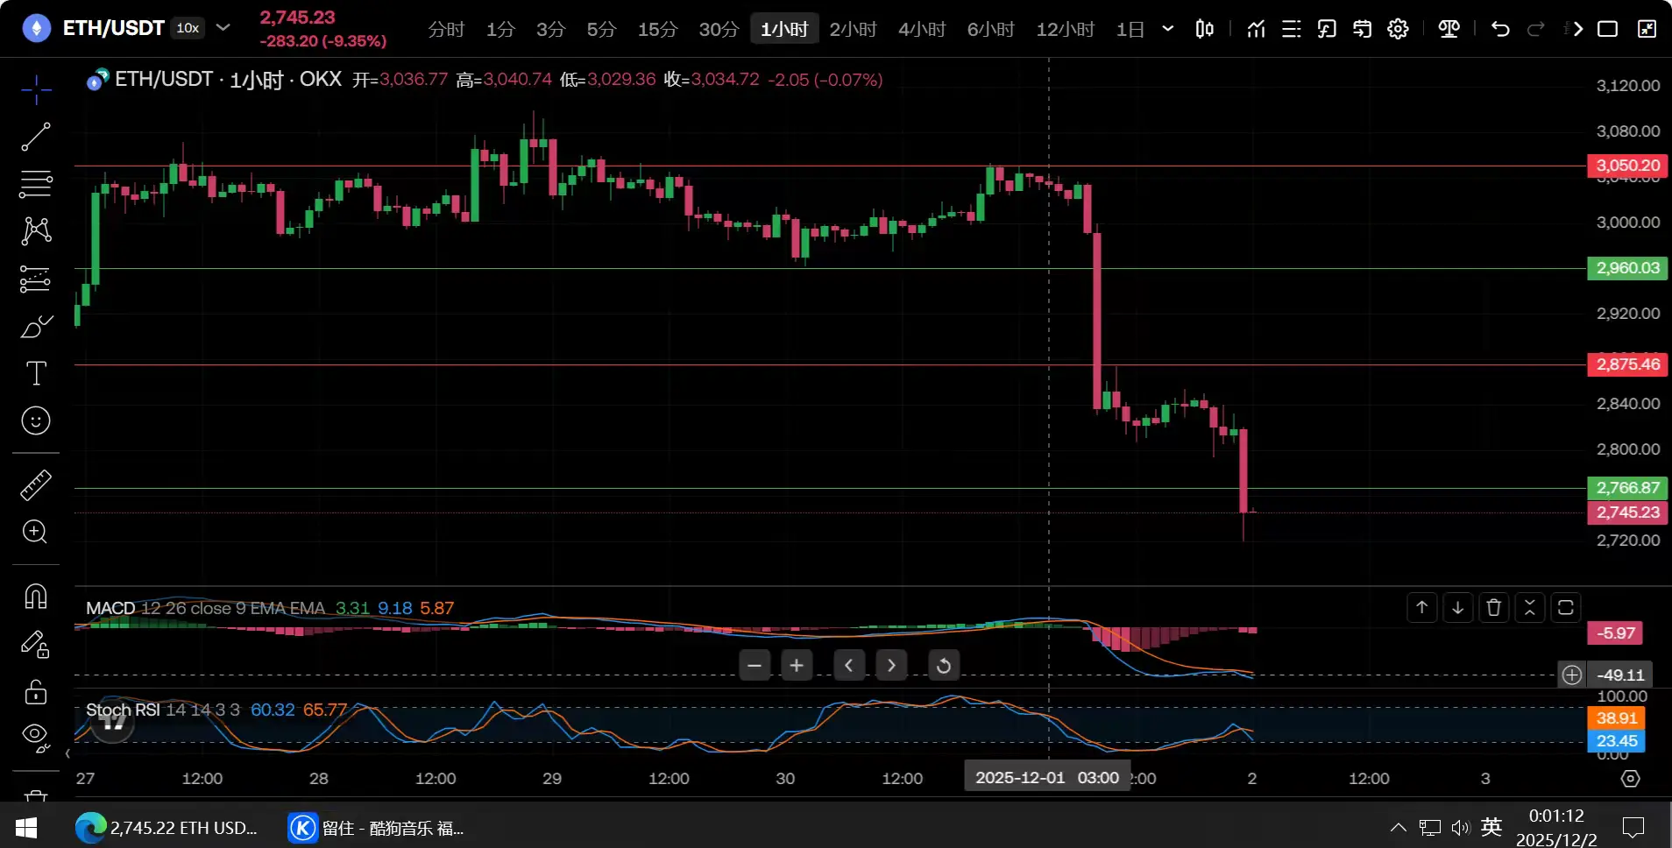This screenshot has height=848, width=1672.
Task: Switch to the 2小时 timeframe
Action: [853, 29]
